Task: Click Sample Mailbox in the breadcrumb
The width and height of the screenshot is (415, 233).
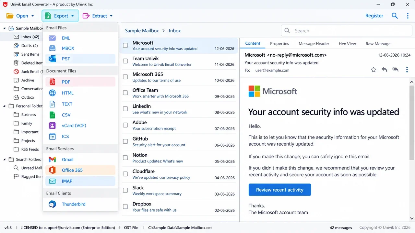Action: click(142, 31)
